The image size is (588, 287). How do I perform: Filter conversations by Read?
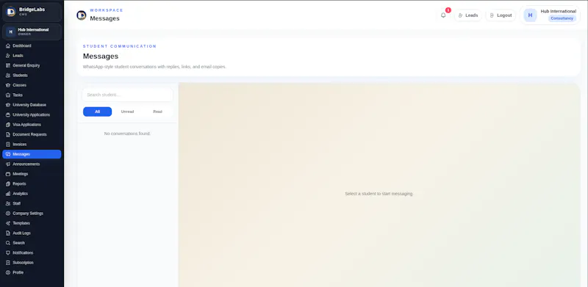click(157, 112)
